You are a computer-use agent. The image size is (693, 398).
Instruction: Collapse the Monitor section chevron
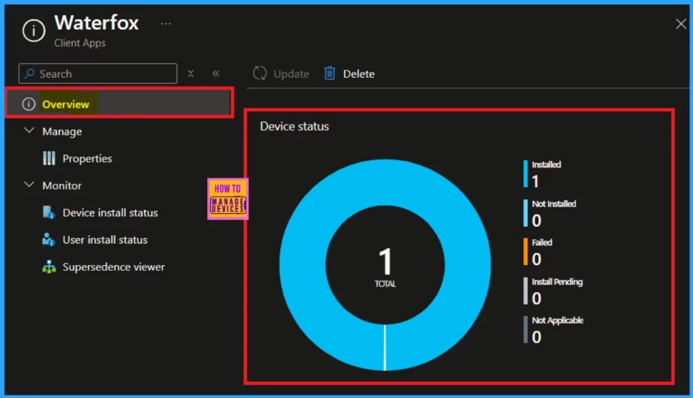(x=29, y=184)
